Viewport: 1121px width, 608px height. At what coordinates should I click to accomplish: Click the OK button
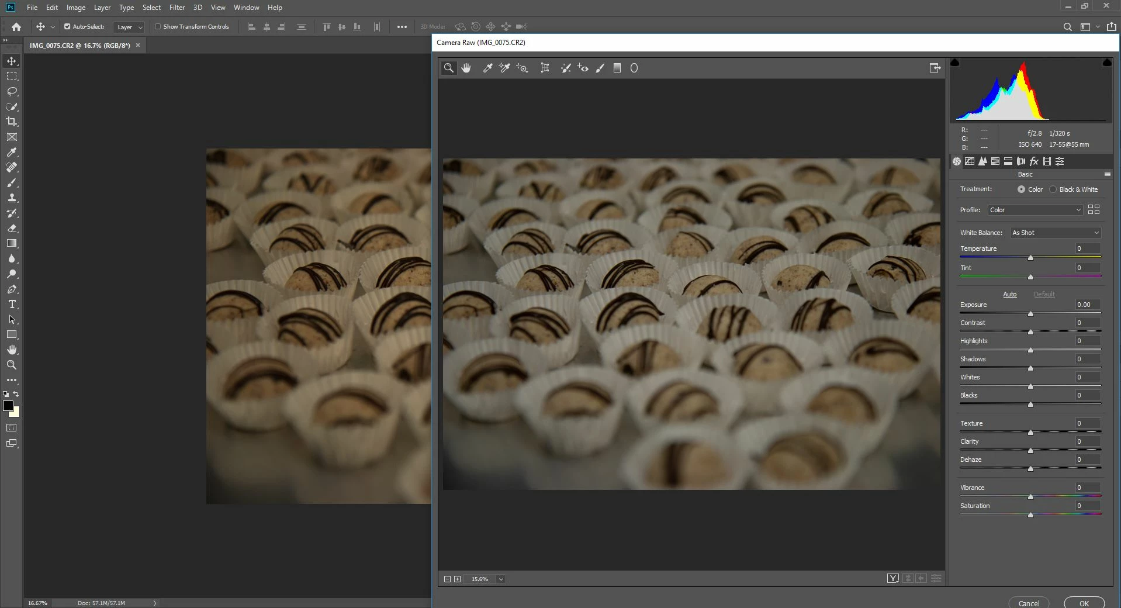[1084, 603]
